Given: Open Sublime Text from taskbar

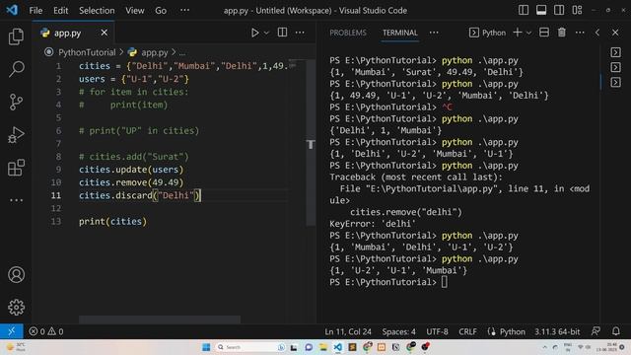Looking at the screenshot, I should (352, 347).
